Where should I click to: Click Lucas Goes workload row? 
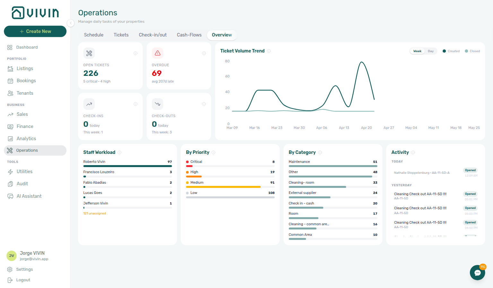click(128, 195)
